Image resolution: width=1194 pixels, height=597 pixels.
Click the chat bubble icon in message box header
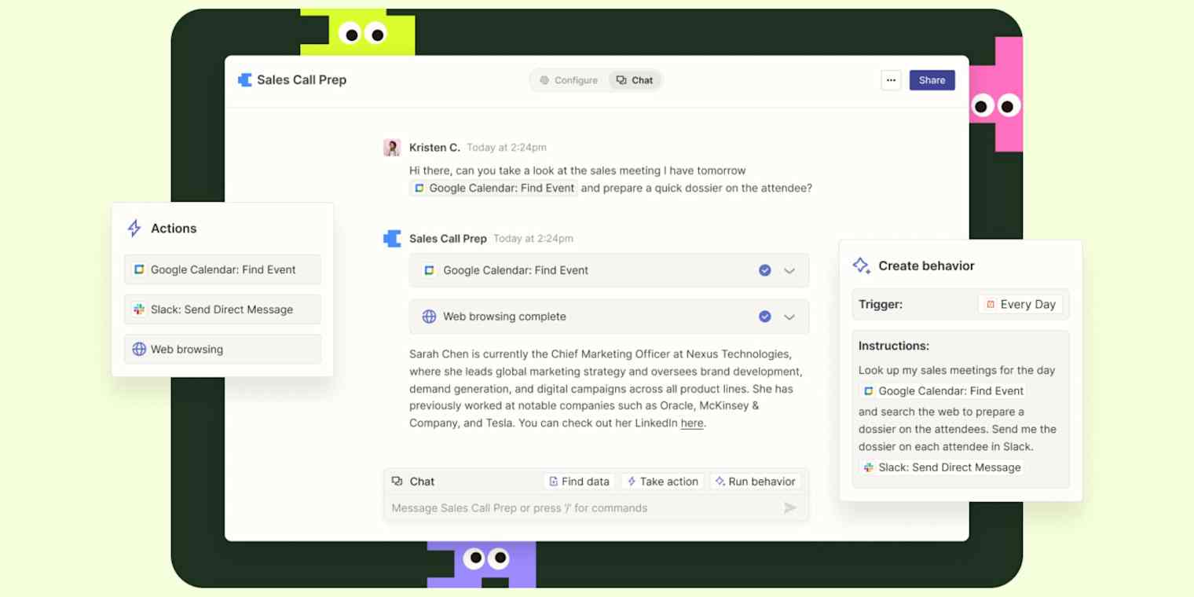pyautogui.click(x=397, y=482)
